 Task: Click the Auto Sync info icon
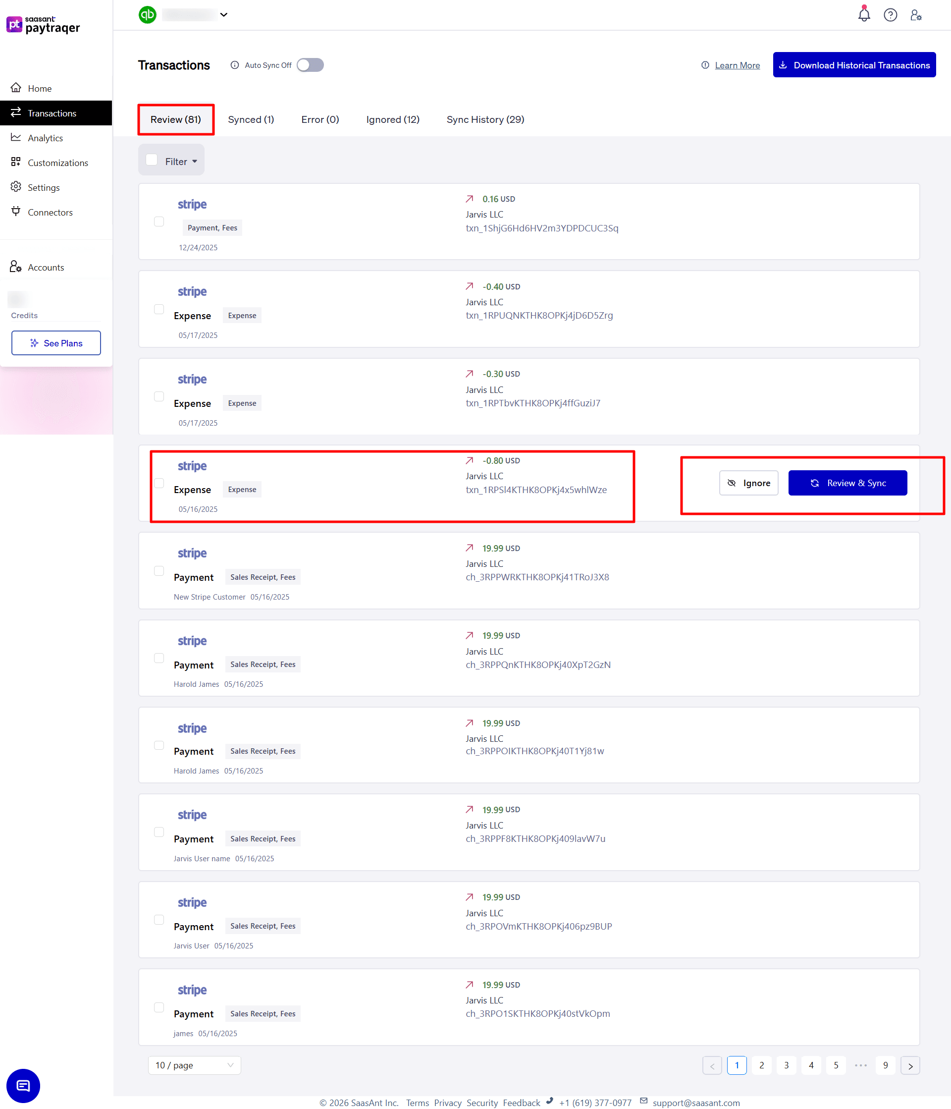[234, 65]
